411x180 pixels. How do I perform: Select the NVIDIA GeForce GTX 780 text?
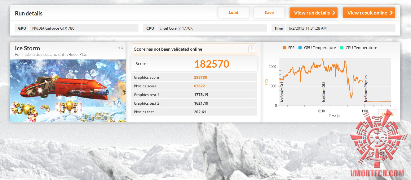click(53, 28)
